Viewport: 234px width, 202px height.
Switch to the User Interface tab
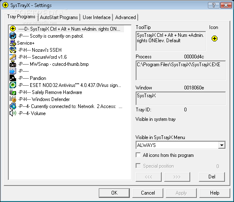97,17
